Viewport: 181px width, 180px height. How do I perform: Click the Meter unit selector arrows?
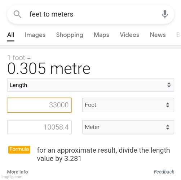click(168, 127)
